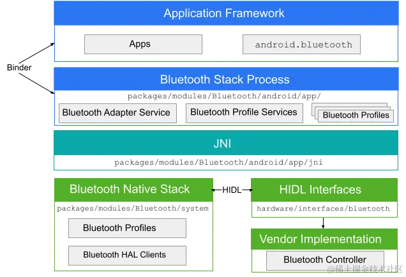The height and width of the screenshot is (277, 406).
Task: Click path packages/modules/Bluetooth/android/app/
Action: (x=224, y=96)
